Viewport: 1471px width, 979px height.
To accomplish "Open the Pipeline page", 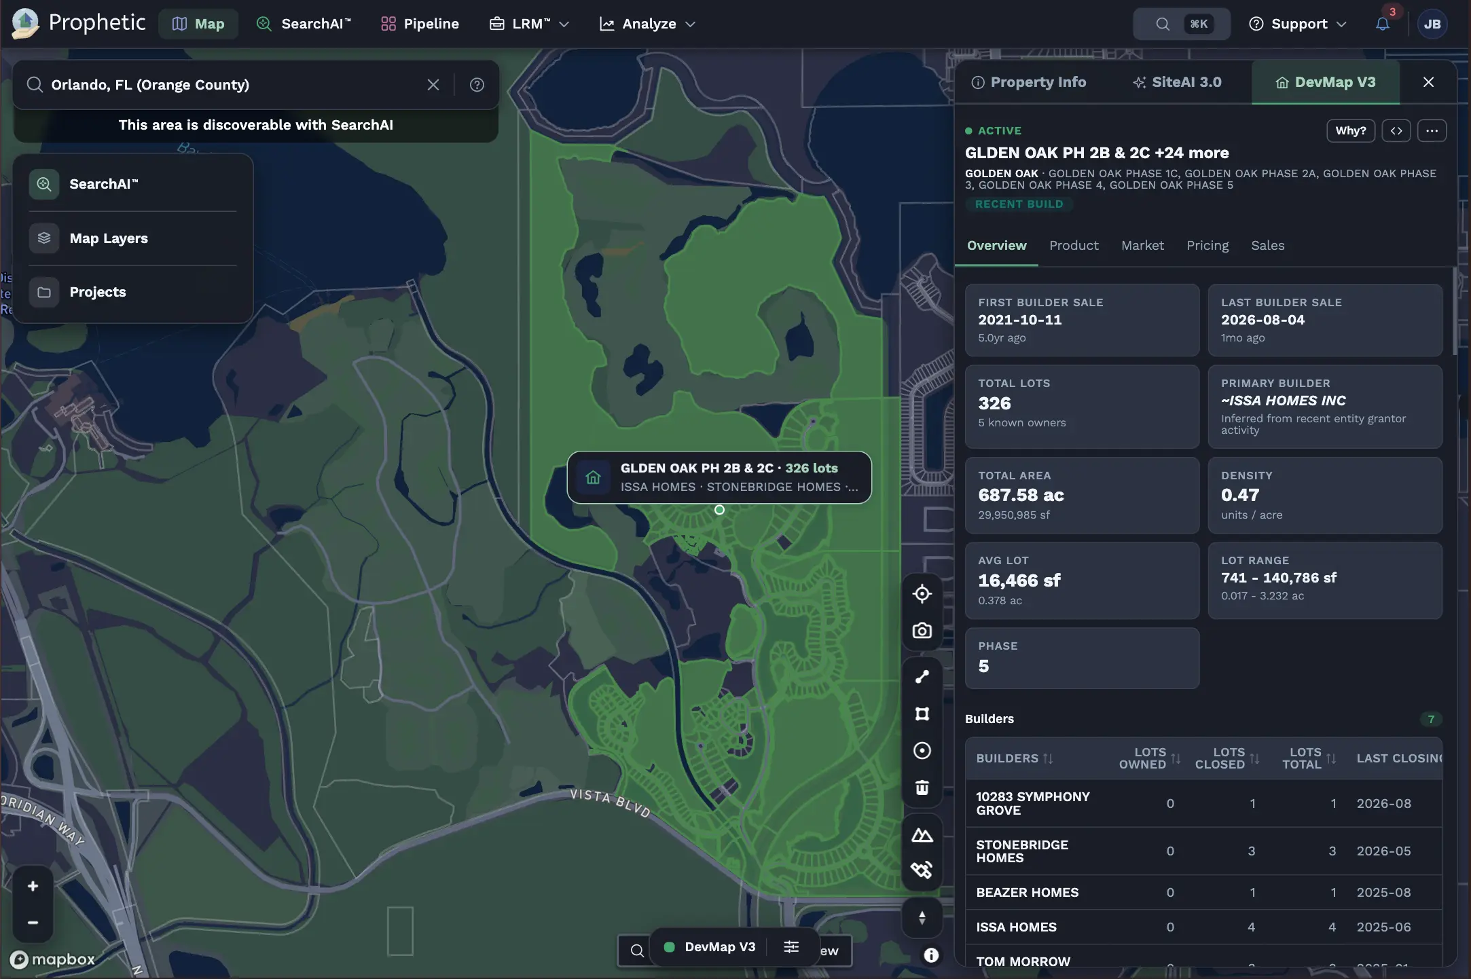I will [x=420, y=24].
